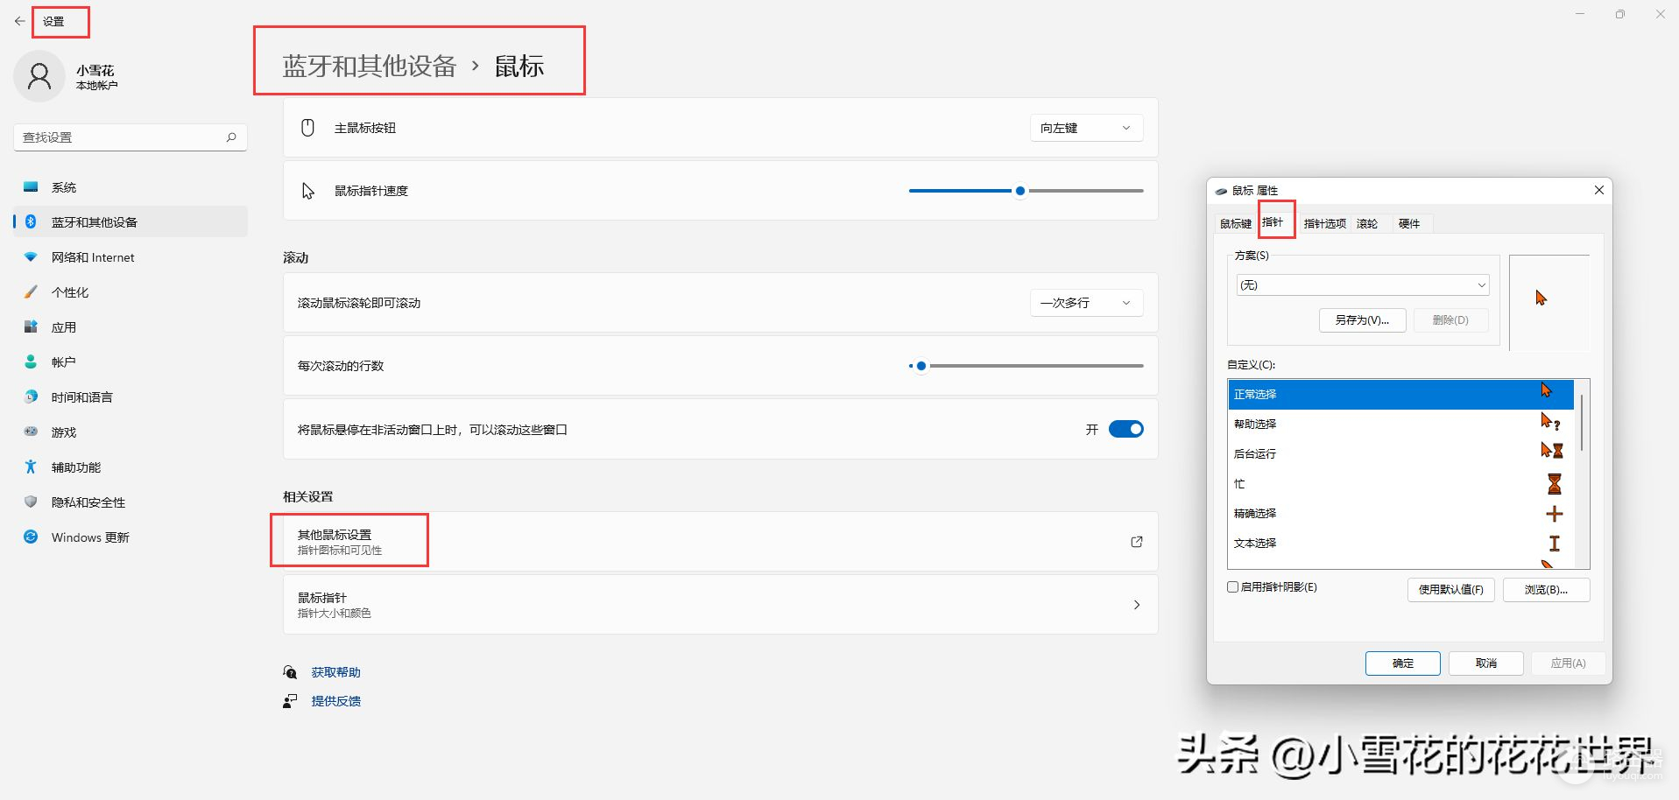The width and height of the screenshot is (1679, 800).
Task: Click 蓝牙和其他设备 in the breadcrumb
Action: (370, 66)
